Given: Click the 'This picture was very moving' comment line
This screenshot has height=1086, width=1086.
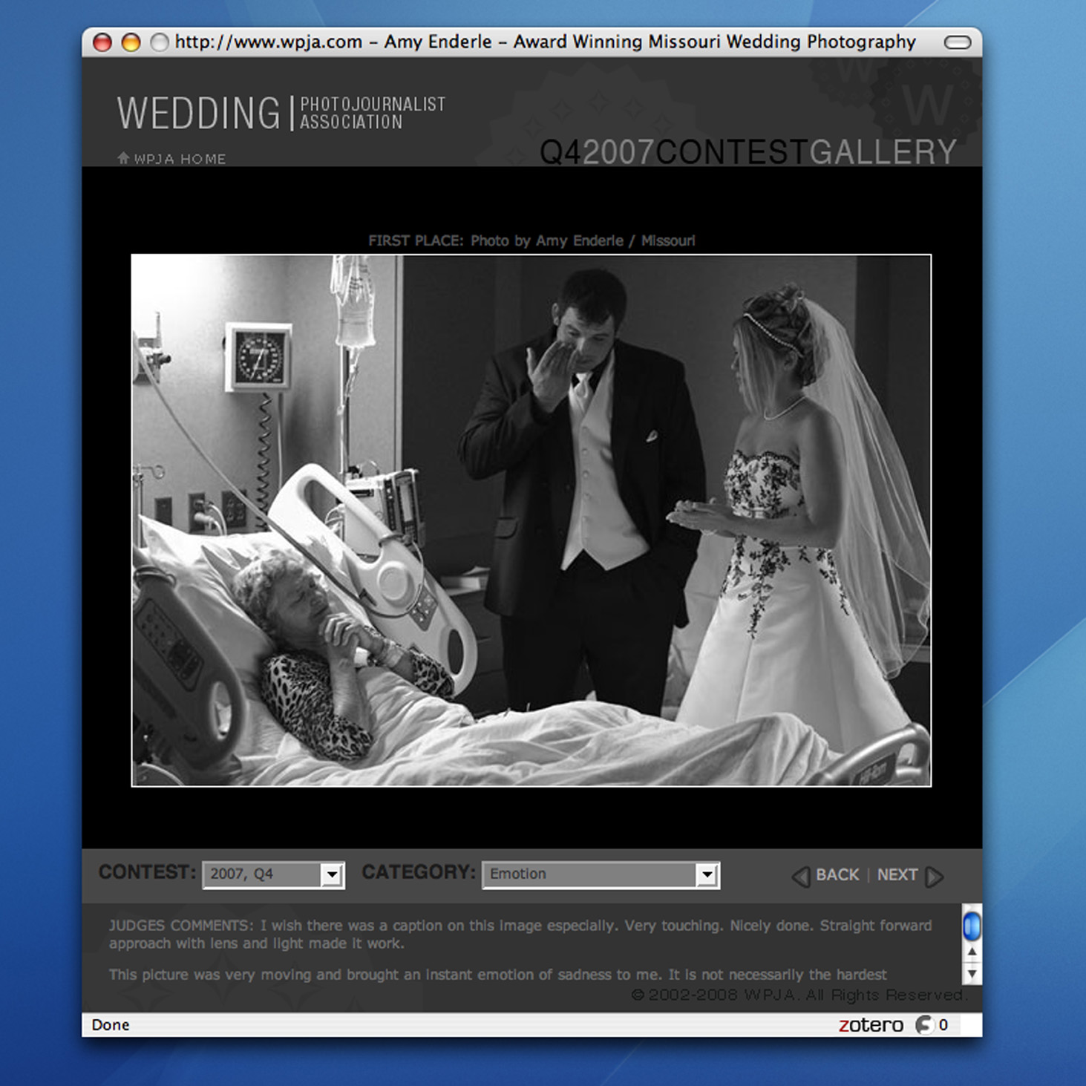Looking at the screenshot, I should 498,975.
